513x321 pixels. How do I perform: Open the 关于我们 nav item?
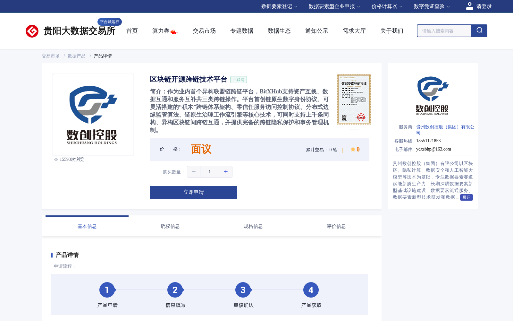click(392, 31)
